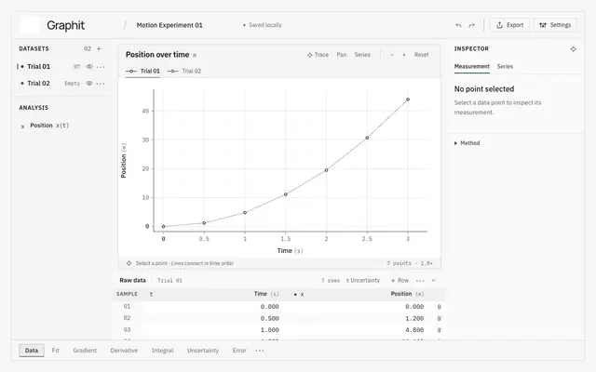Viewport: 596px width, 372px height.
Task: Click the Position (m) column header
Action: click(407, 294)
